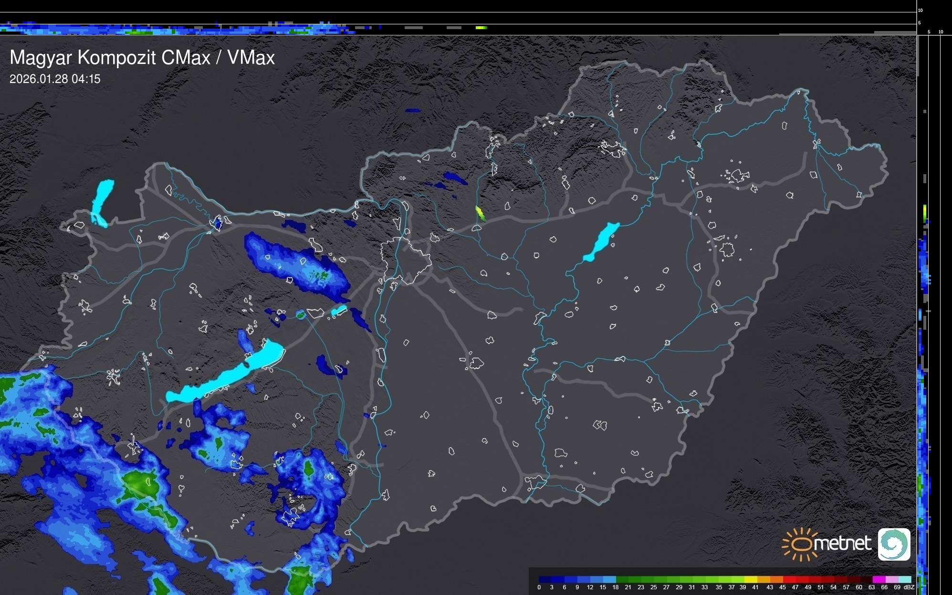Click the yellow-green echo north of Budapest
This screenshot has height=595, width=952.
(480, 213)
